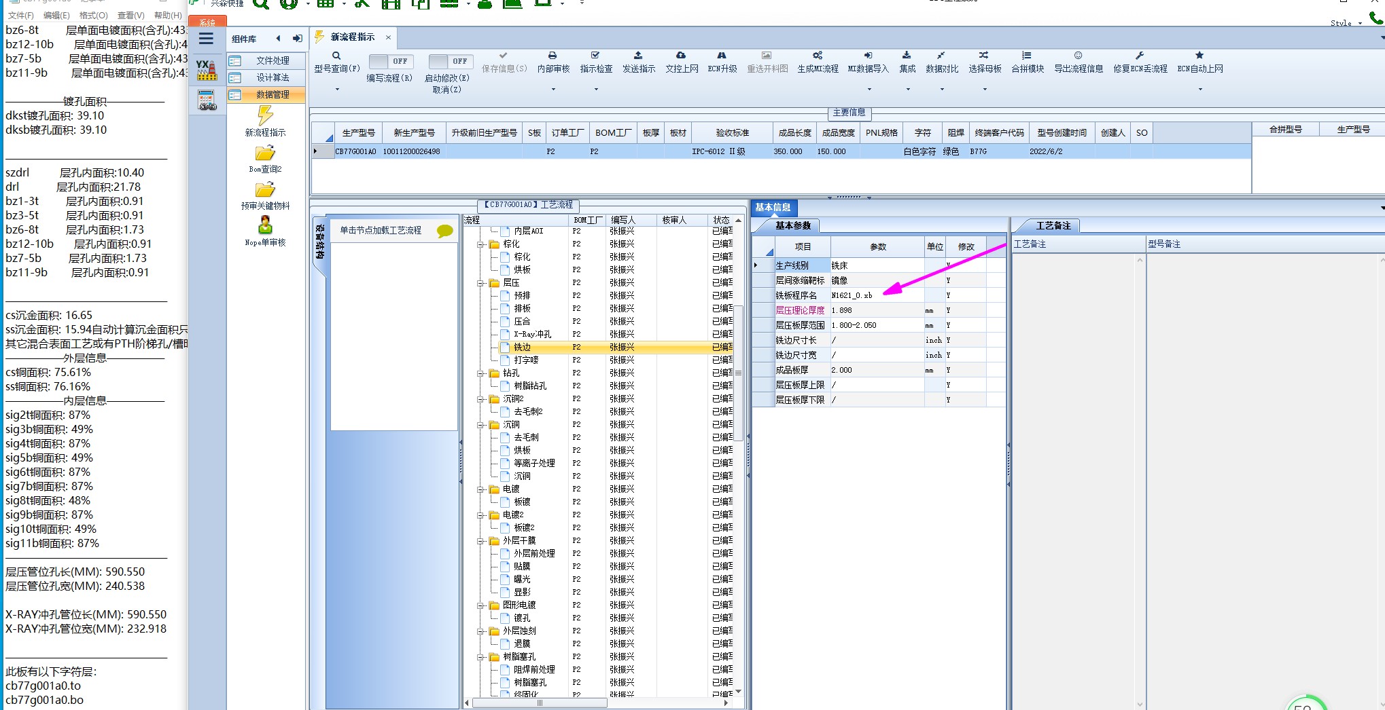The width and height of the screenshot is (1385, 710).
Task: Click the yellow speech bubble icon
Action: 445,231
